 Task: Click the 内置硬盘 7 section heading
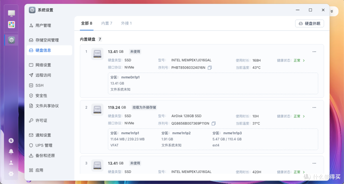pos(90,39)
